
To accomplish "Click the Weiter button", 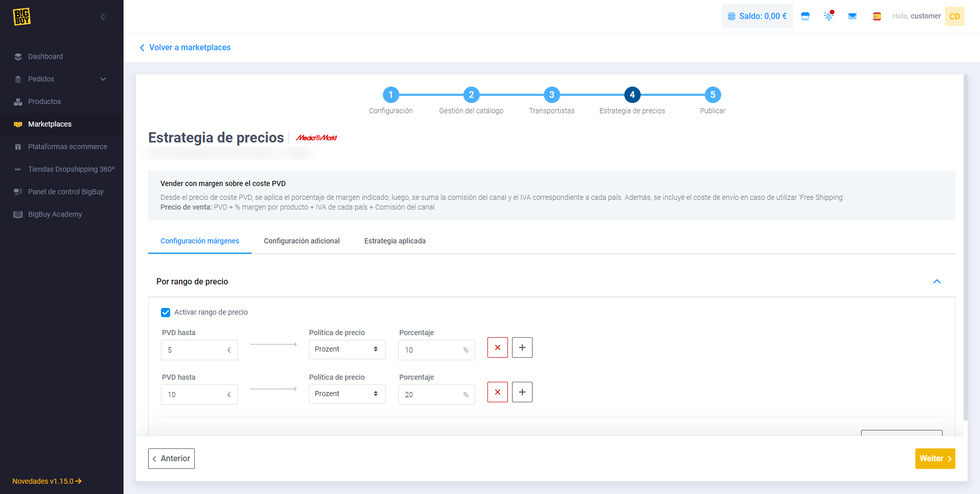I will click(935, 459).
